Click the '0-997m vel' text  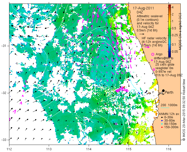[163, 72]
